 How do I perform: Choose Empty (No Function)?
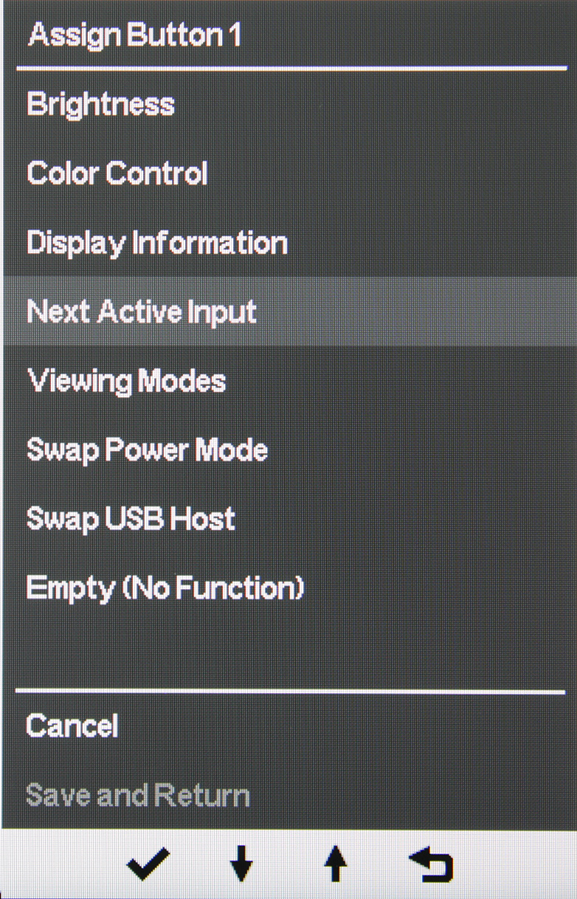[x=165, y=588]
